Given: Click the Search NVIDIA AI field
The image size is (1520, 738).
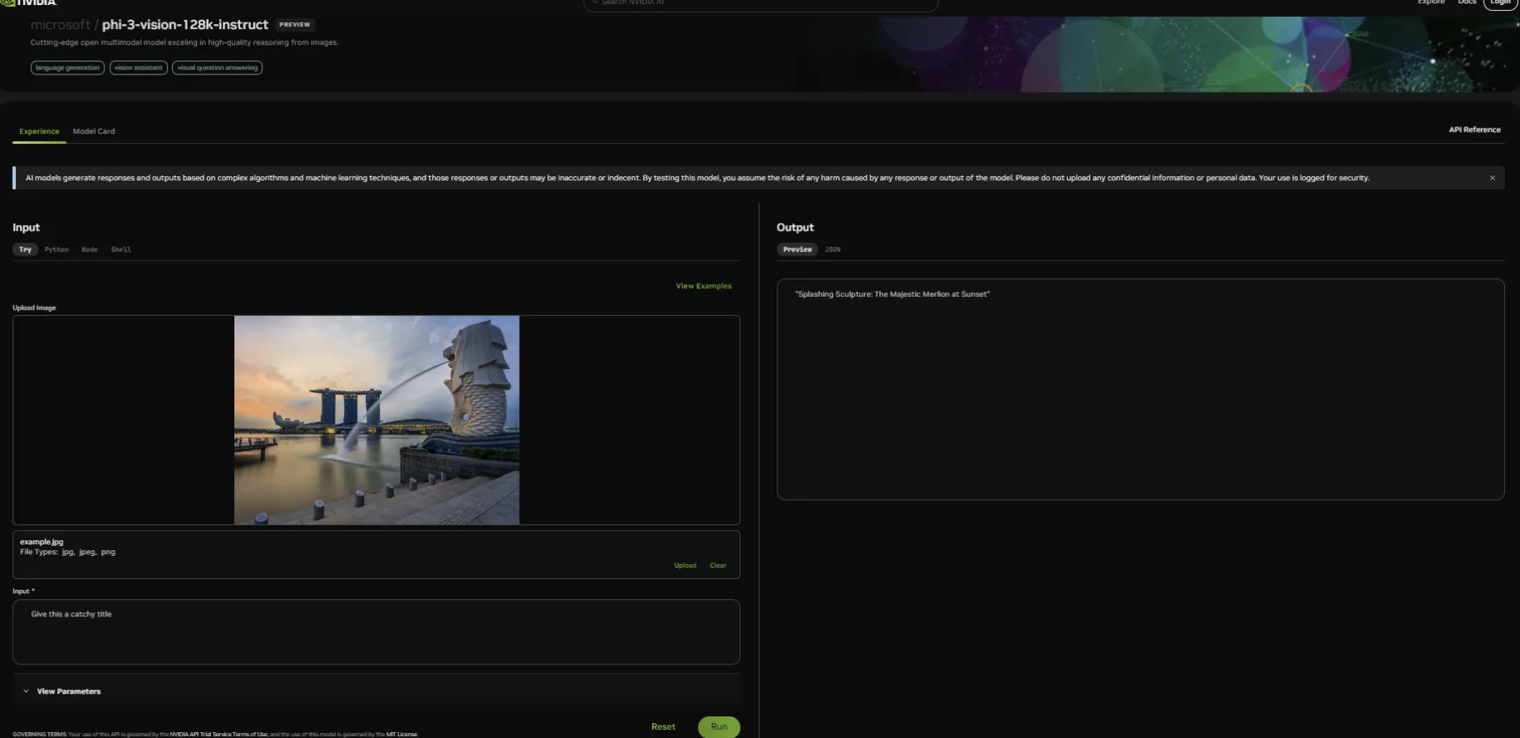Looking at the screenshot, I should point(761,4).
